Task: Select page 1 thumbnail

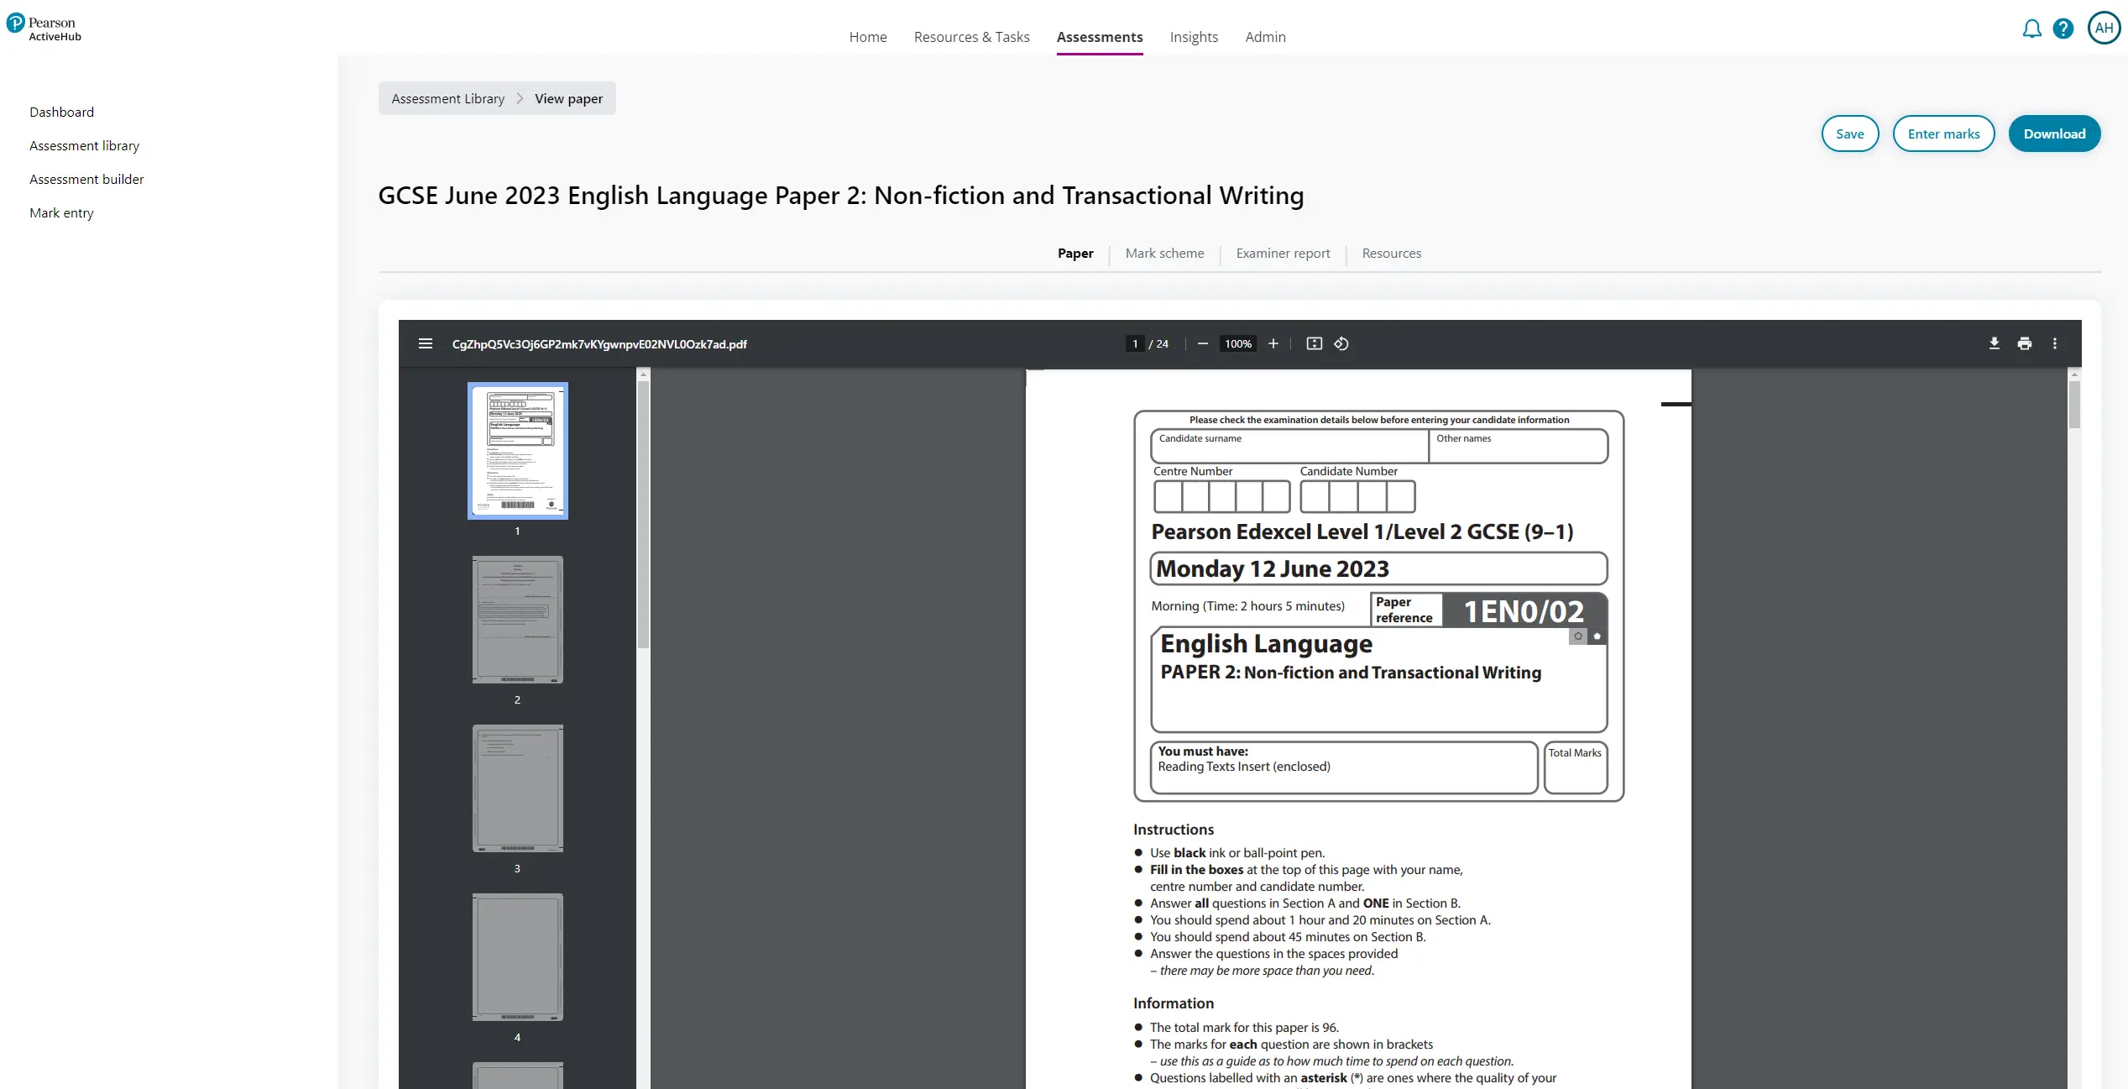Action: (517, 451)
